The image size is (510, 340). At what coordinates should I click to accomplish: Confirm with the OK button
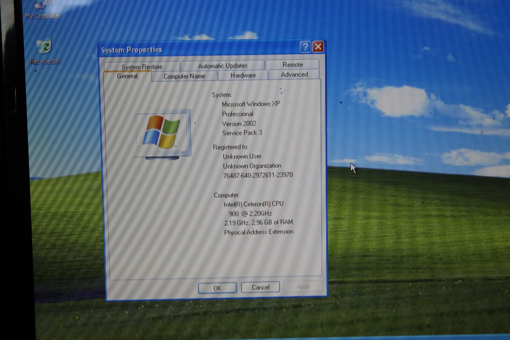tap(217, 288)
